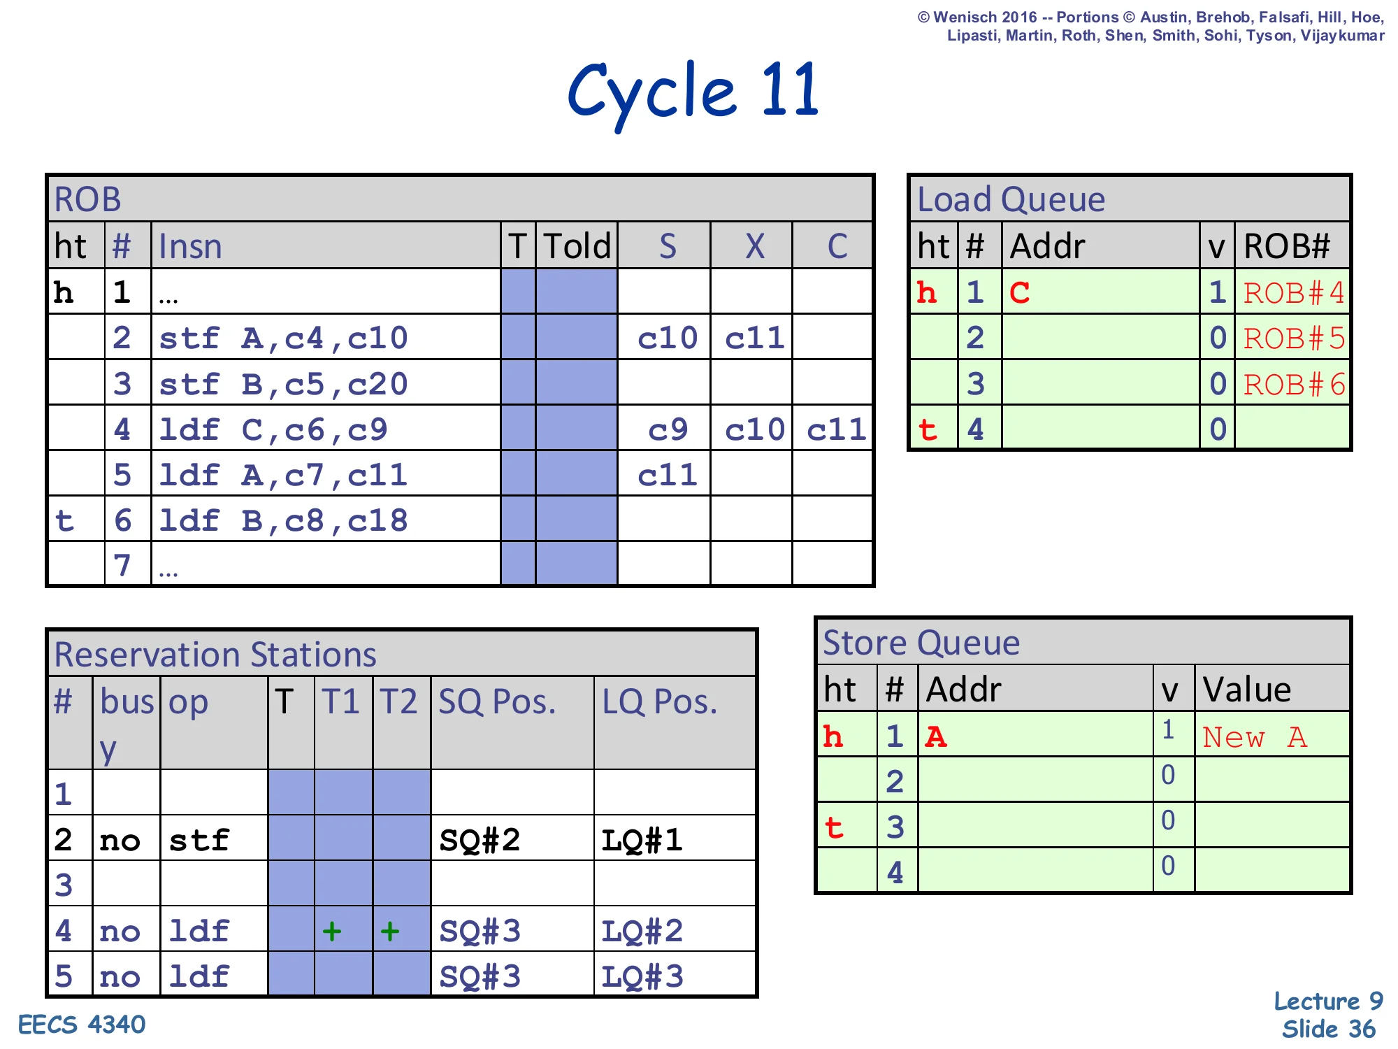This screenshot has height=1049, width=1398.
Task: Click 'no' busy value in station 5
Action: [120, 977]
